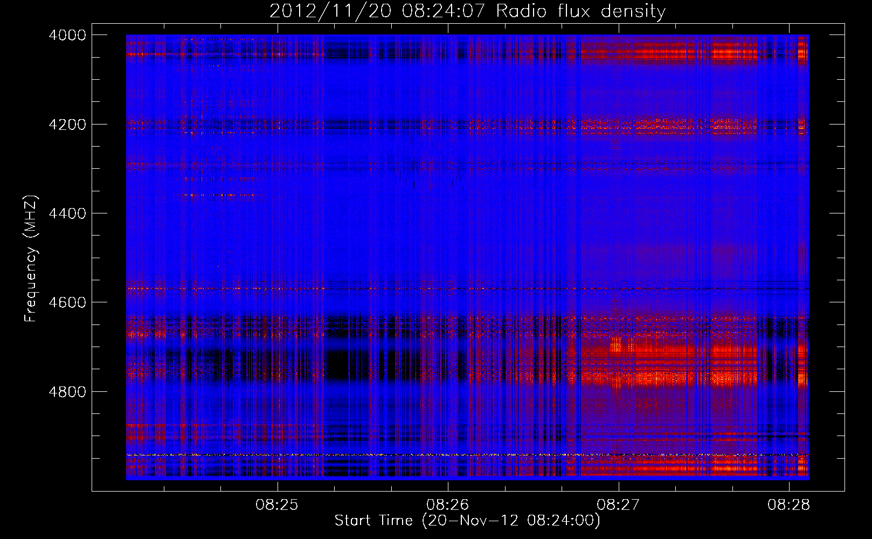Click the 08:26 time tick label
The image size is (872, 539).
(x=448, y=505)
